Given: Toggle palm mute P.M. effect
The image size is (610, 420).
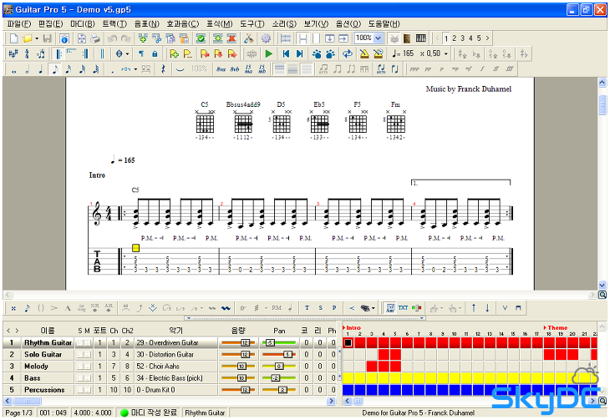Looking at the screenshot, I should tap(277, 308).
